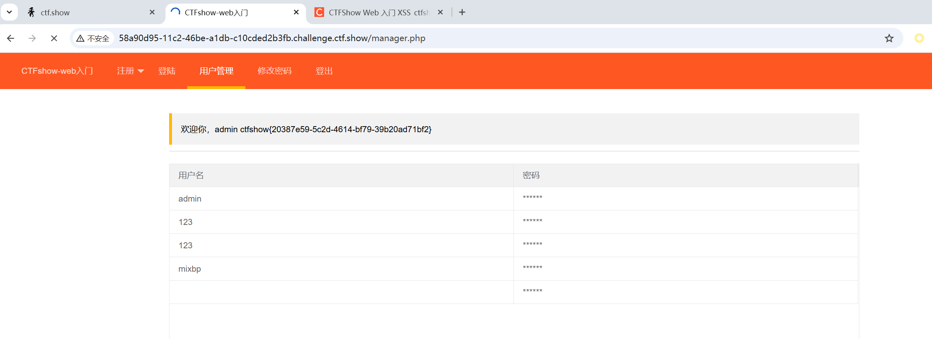Switch to the ctf.show tab
This screenshot has height=339, width=932.
click(81, 12)
